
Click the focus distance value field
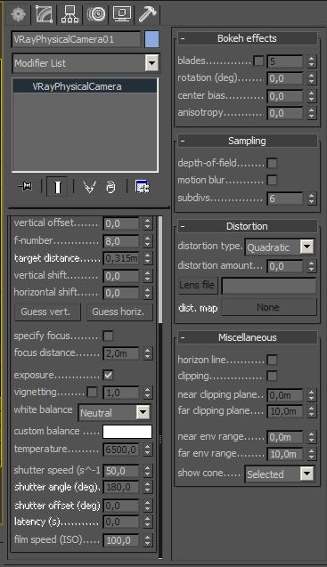(121, 353)
